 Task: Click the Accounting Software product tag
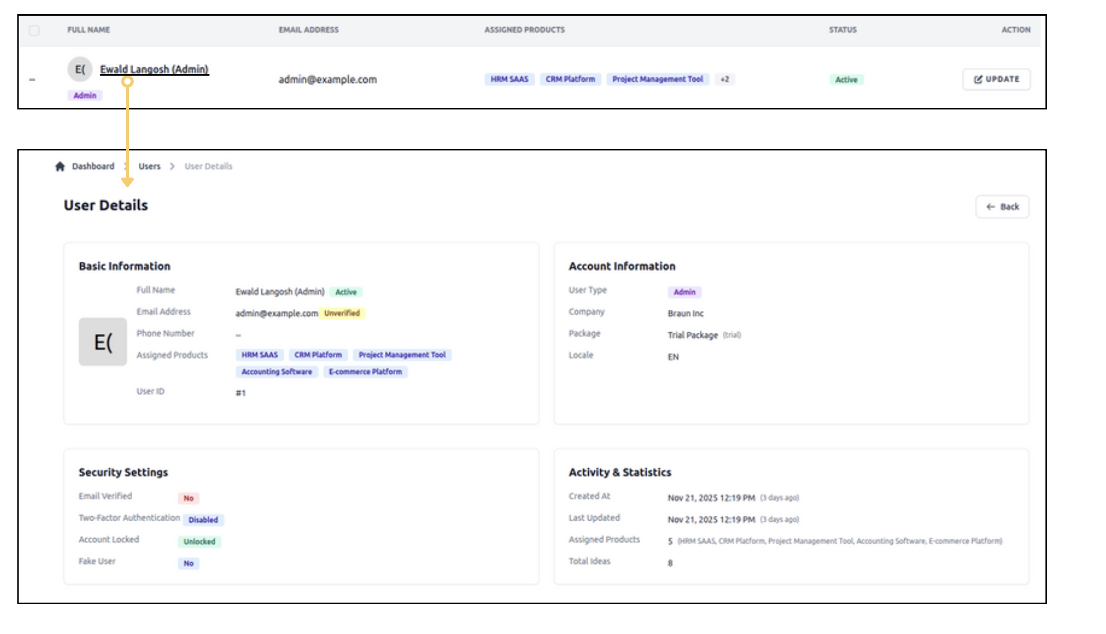tap(276, 372)
